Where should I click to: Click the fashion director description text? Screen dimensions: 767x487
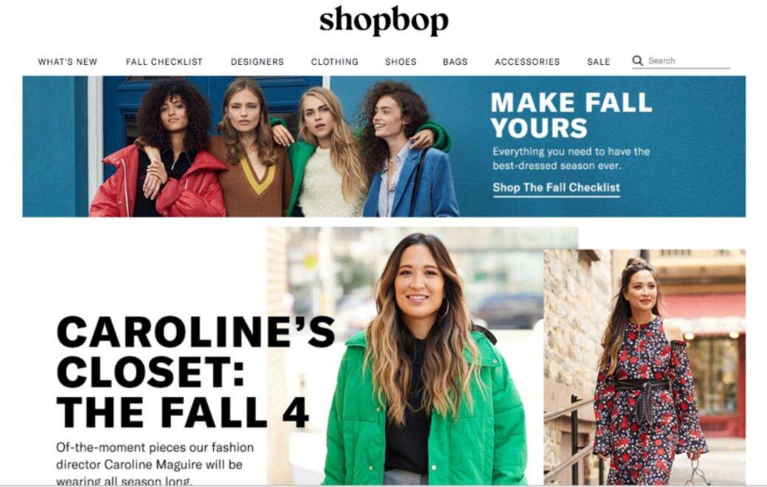coord(155,463)
